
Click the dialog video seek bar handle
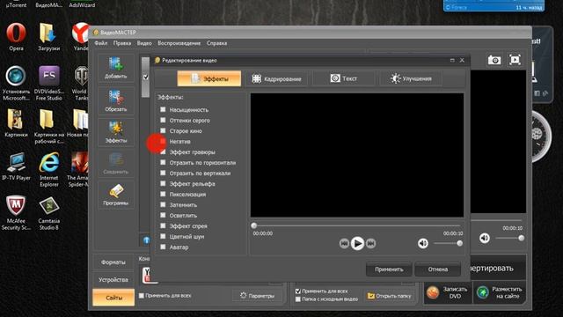pyautogui.click(x=254, y=225)
